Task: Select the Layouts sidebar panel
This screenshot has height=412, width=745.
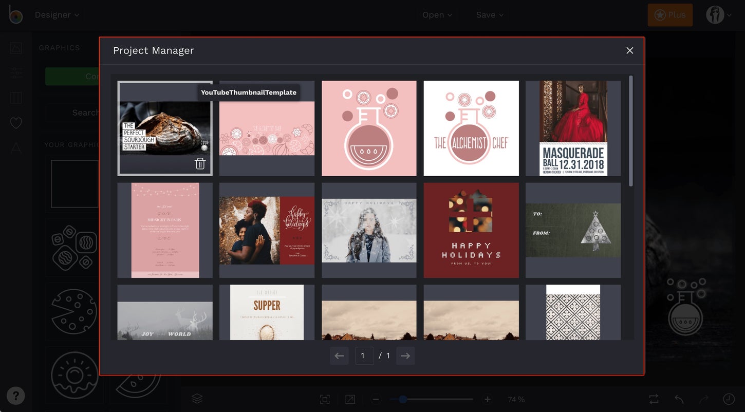Action: point(15,98)
